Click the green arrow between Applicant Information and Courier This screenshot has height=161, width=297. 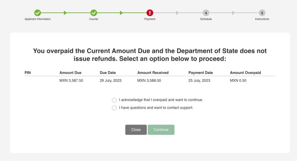coord(65,13)
